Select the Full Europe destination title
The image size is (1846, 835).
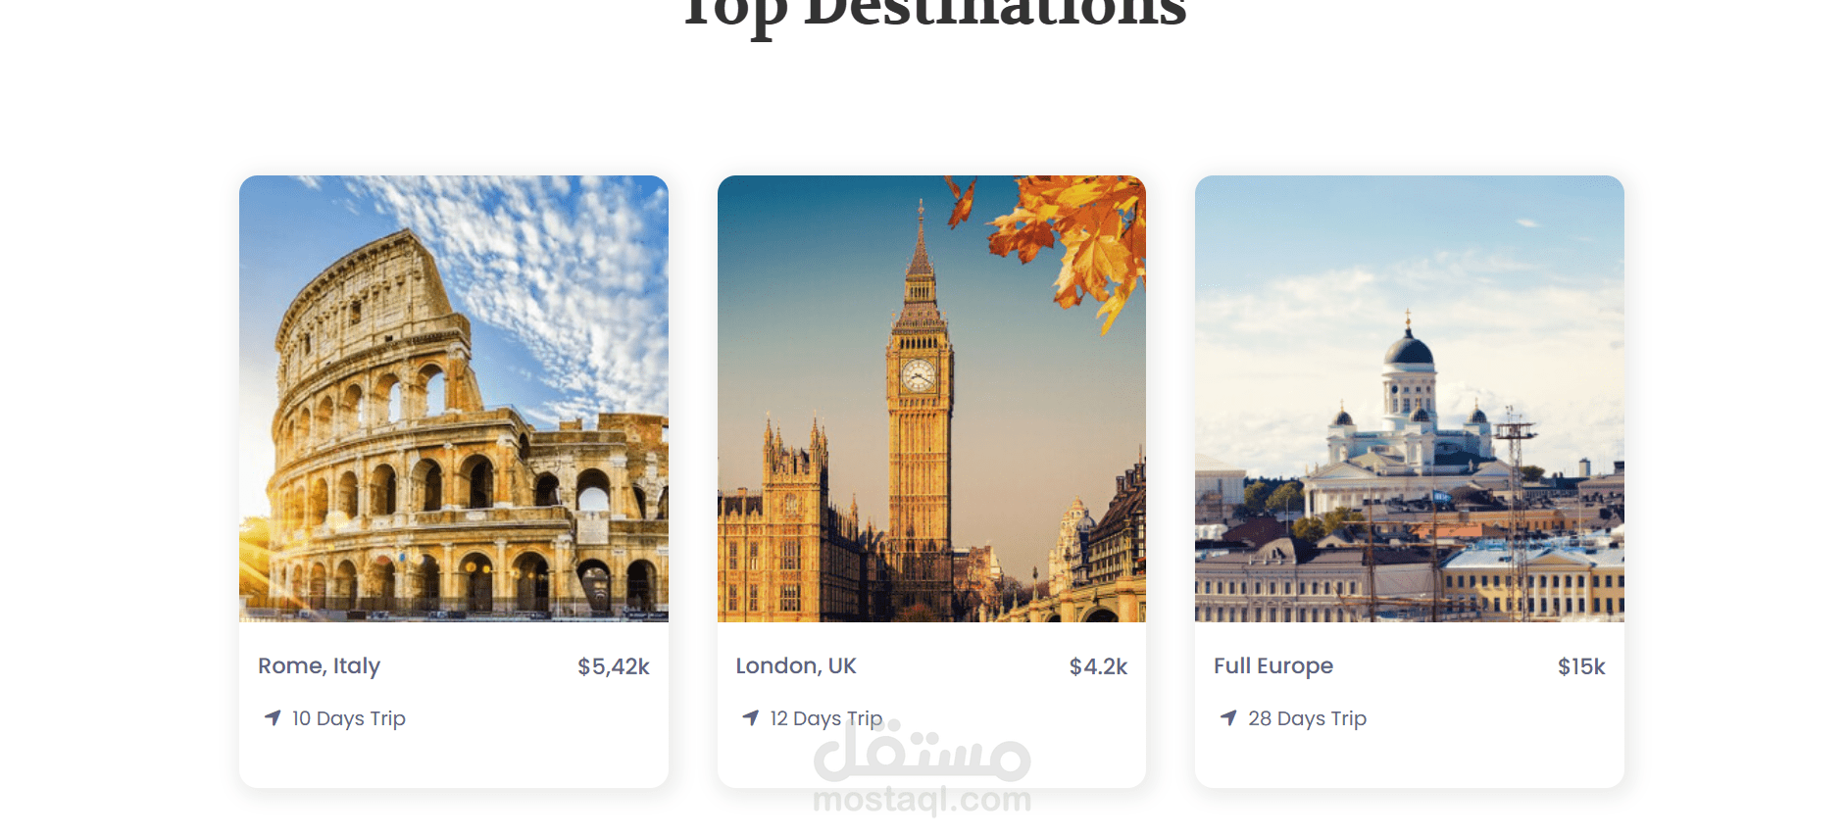click(x=1273, y=666)
